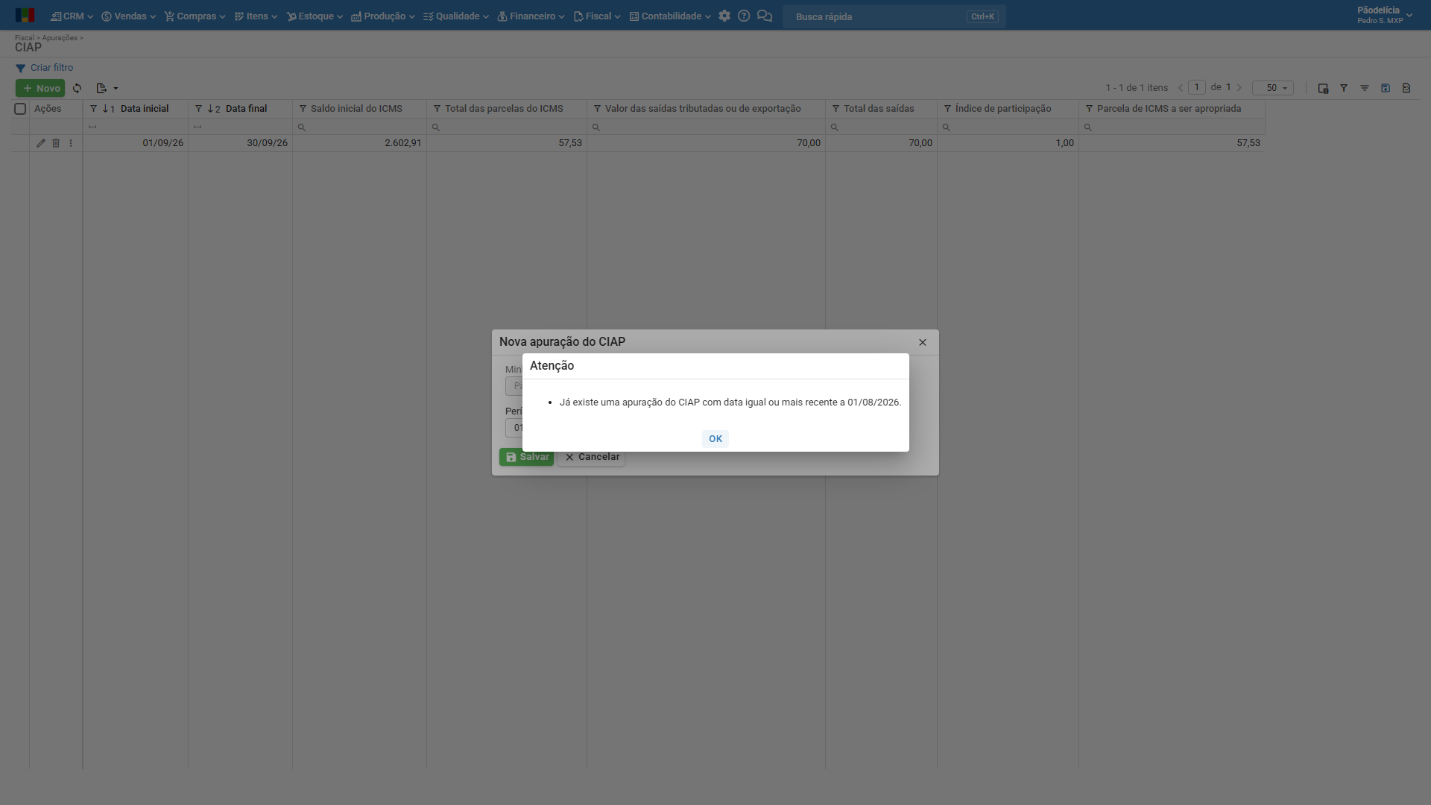1431x805 pixels.
Task: Open the Compras menu
Action: point(195,16)
